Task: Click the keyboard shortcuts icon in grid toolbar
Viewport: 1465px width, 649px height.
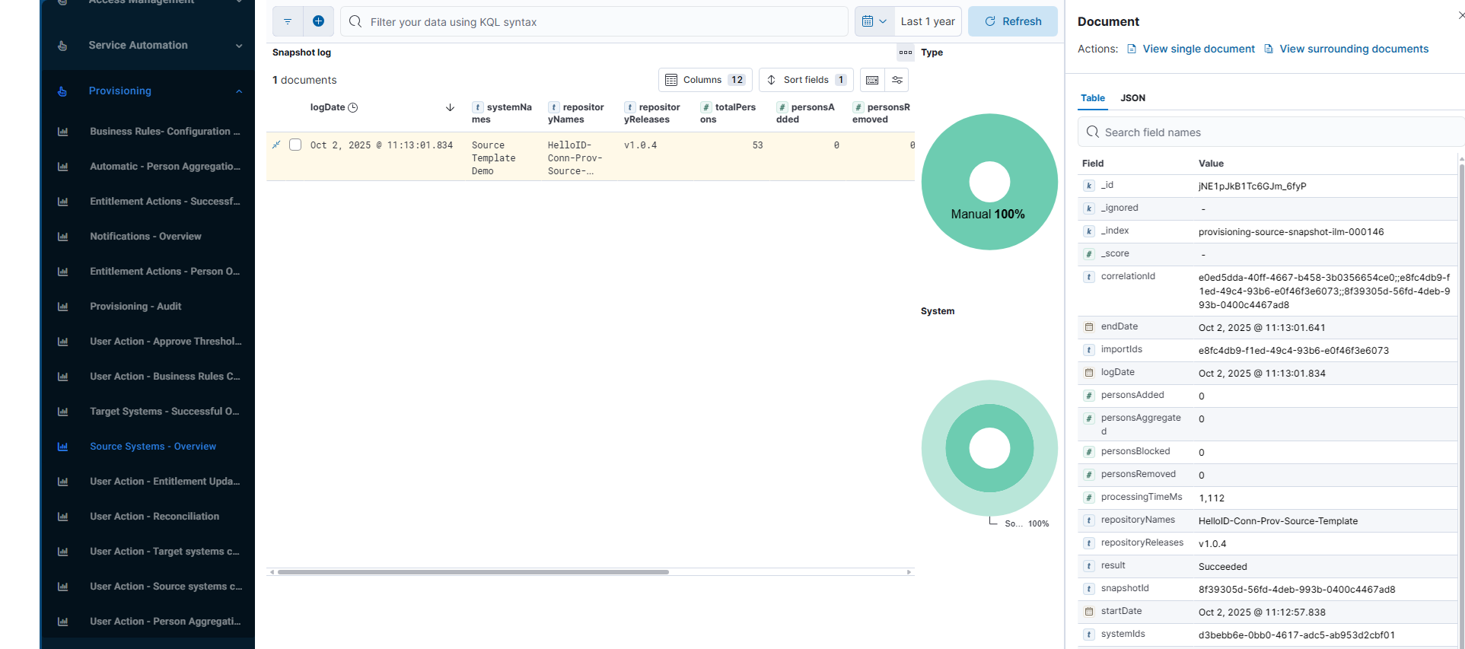Action: (x=872, y=80)
